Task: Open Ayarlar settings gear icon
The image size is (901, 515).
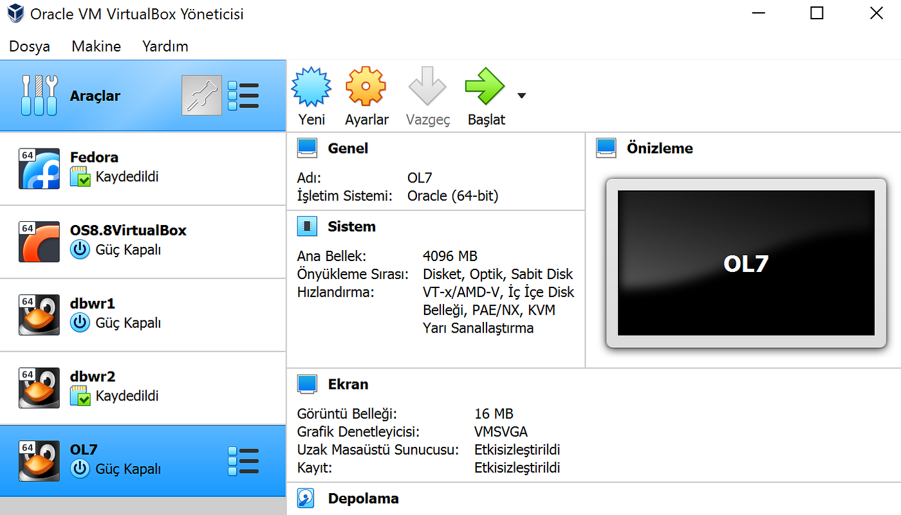Action: point(366,86)
